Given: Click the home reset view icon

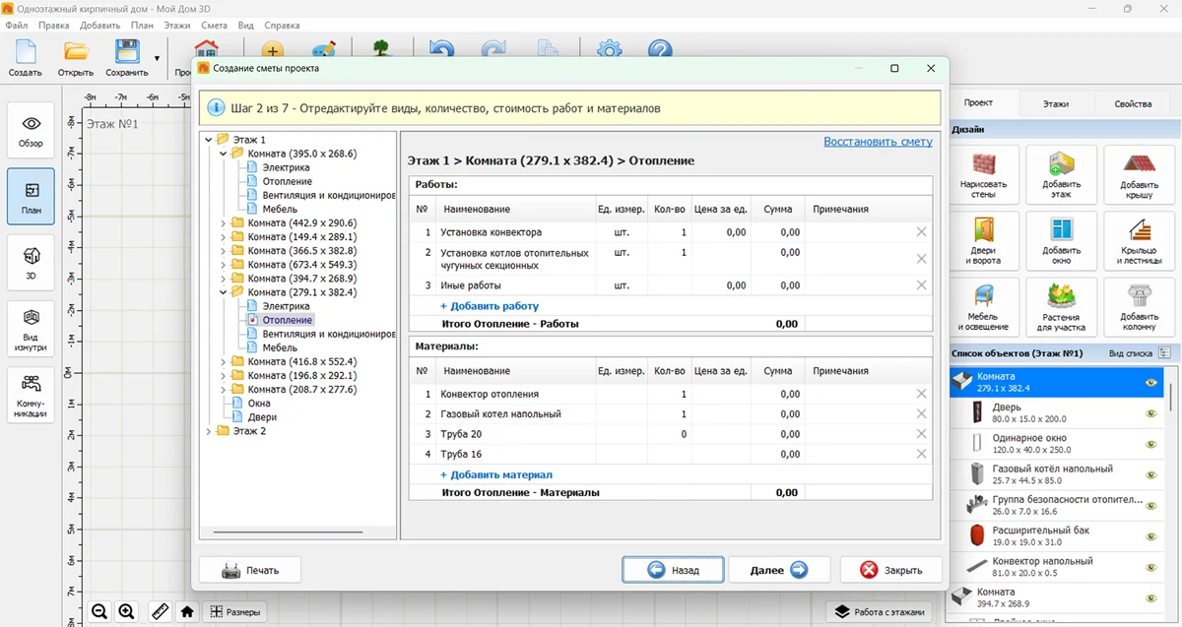Looking at the screenshot, I should tap(187, 611).
